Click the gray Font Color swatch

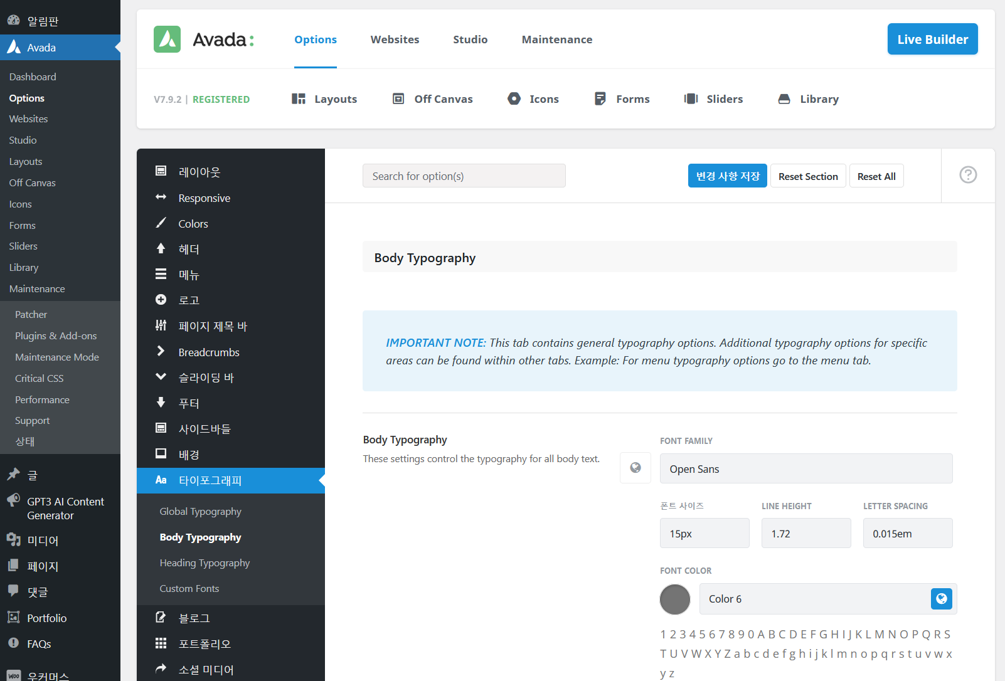[675, 599]
